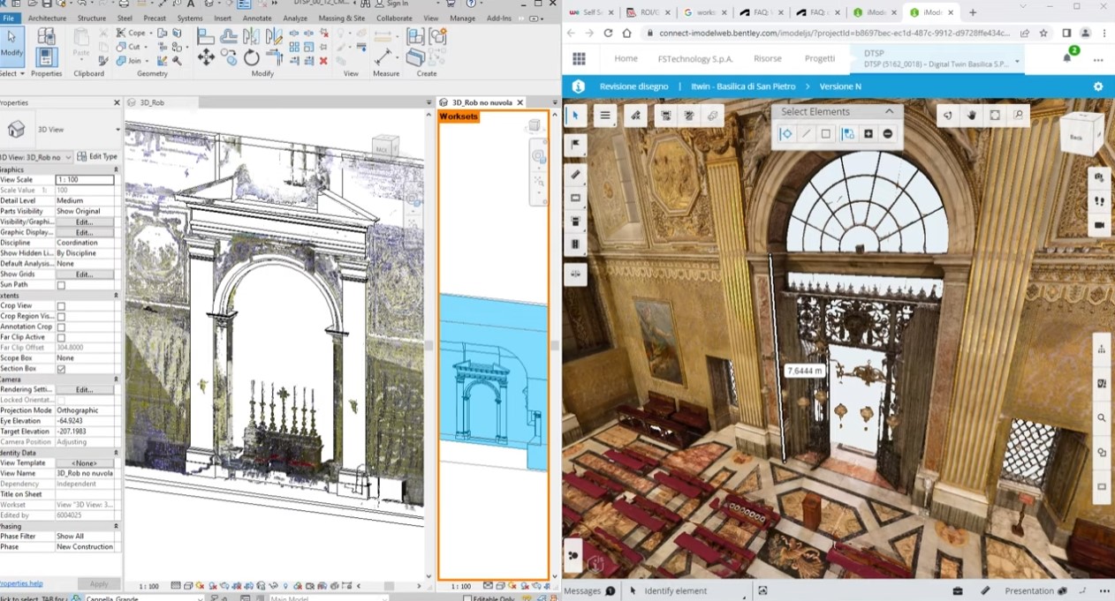This screenshot has width=1115, height=601.
Task: Open the Messages button in iModel status bar
Action: 589,591
